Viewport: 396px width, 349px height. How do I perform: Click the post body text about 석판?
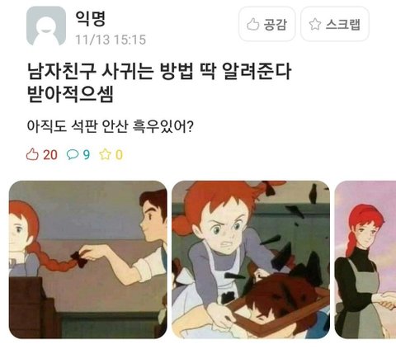point(111,126)
